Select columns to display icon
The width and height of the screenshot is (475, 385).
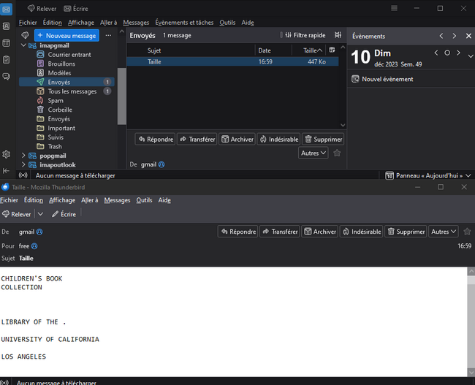(x=332, y=50)
